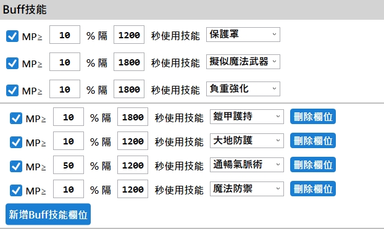Viewport: 384px width, 229px height.
Task: Click seconds field in 魔法防禦 row
Action: pyautogui.click(x=133, y=189)
